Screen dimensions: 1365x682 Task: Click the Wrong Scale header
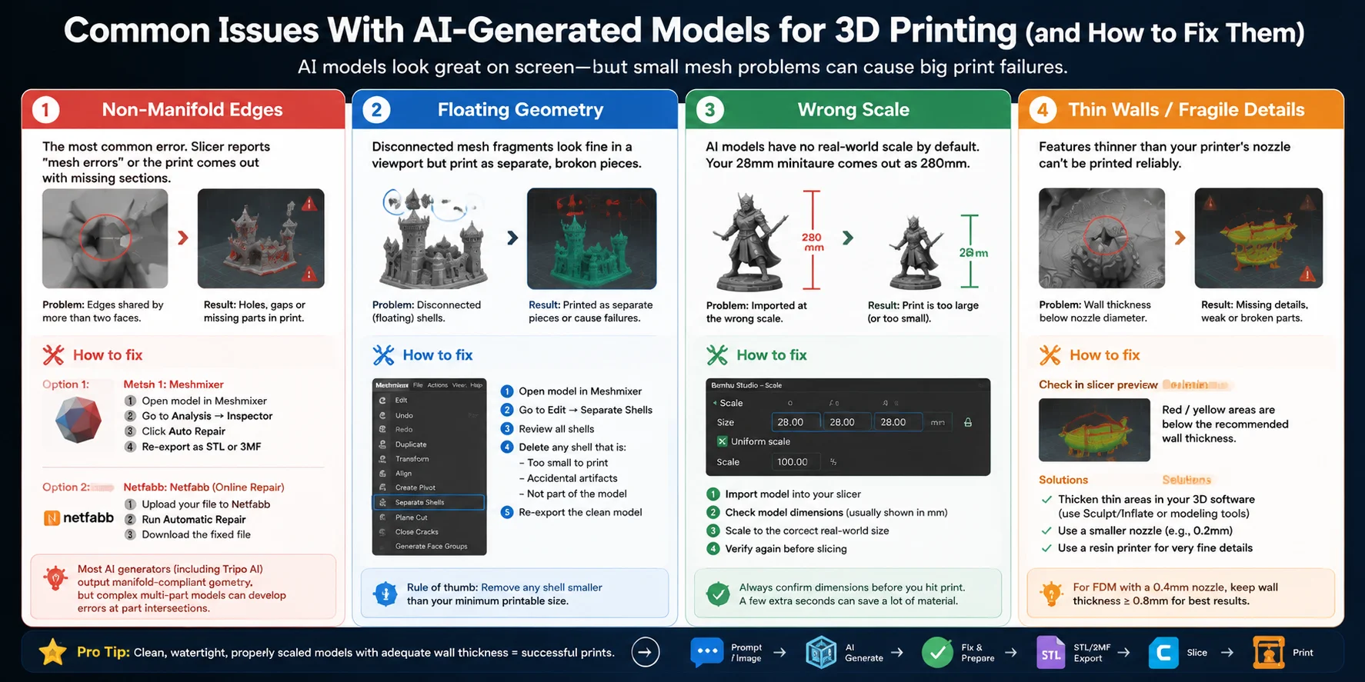click(848, 109)
